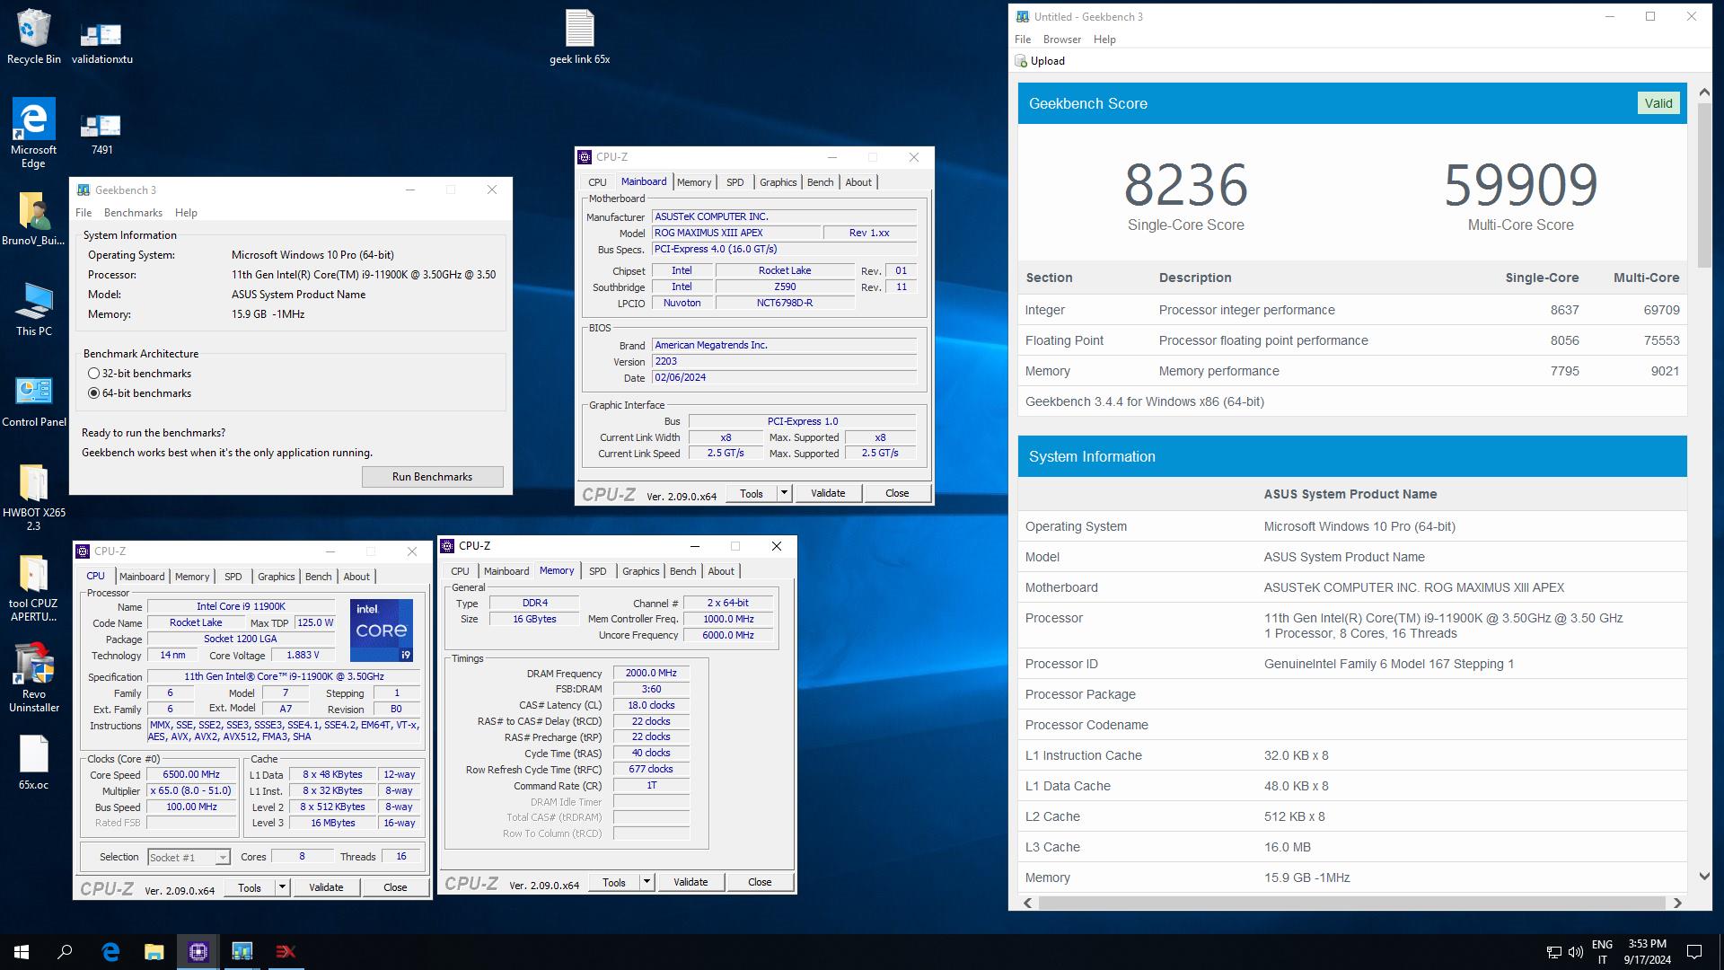Expand the Socket #1 selection dropdown
Image resolution: width=1724 pixels, height=970 pixels.
point(223,858)
